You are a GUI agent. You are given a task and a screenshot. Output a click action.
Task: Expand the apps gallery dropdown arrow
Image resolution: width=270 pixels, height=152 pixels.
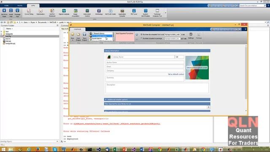[165, 13]
